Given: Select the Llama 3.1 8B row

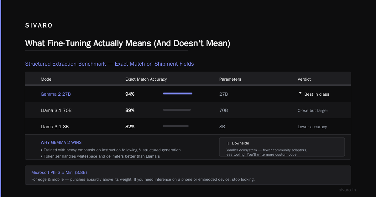Looking at the screenshot, I should pos(188,127).
